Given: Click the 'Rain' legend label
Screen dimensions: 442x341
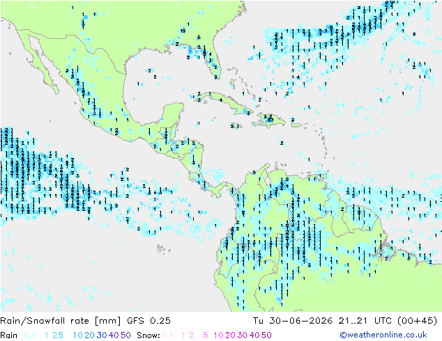Looking at the screenshot, I should click(9, 335).
